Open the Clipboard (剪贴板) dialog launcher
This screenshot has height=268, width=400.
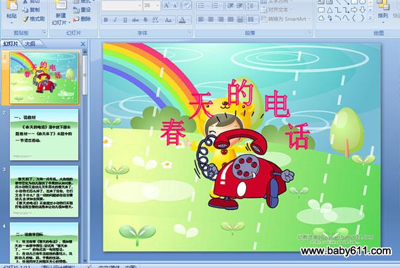pyautogui.click(x=44, y=32)
